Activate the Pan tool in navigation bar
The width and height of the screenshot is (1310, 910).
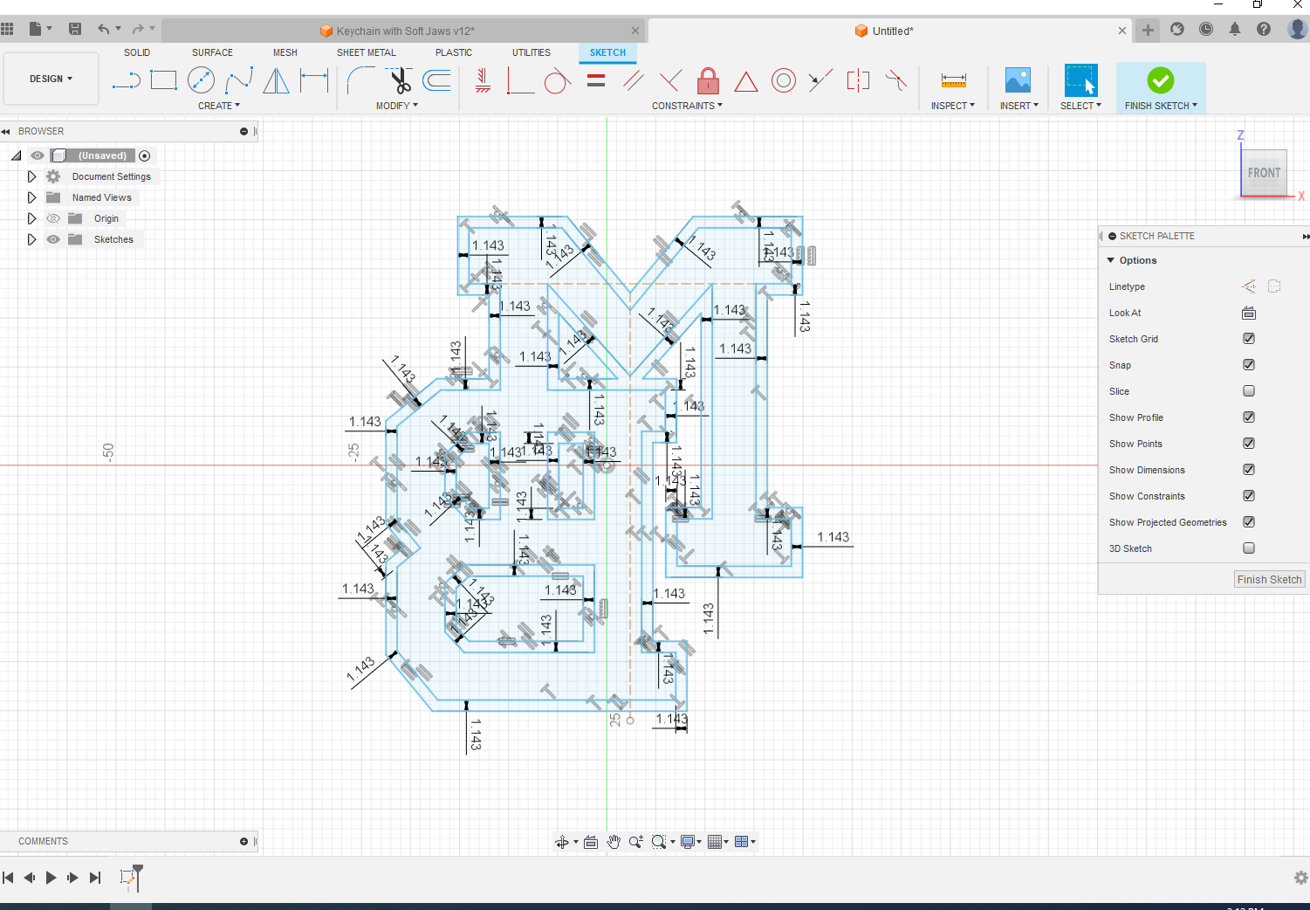pyautogui.click(x=614, y=841)
